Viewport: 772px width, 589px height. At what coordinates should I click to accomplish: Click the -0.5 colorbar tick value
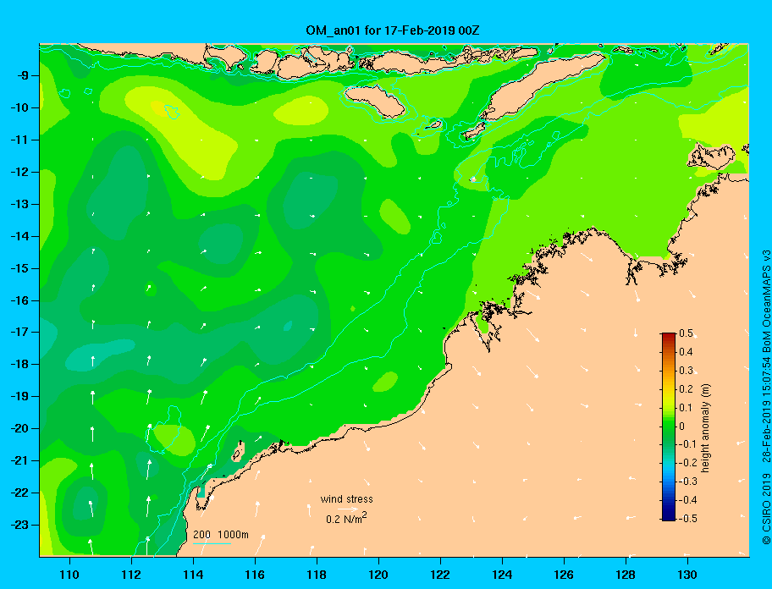[687, 519]
